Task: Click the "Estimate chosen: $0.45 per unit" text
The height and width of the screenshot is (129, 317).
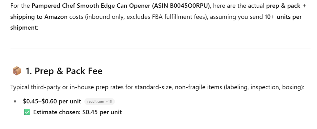Action: (x=77, y=112)
